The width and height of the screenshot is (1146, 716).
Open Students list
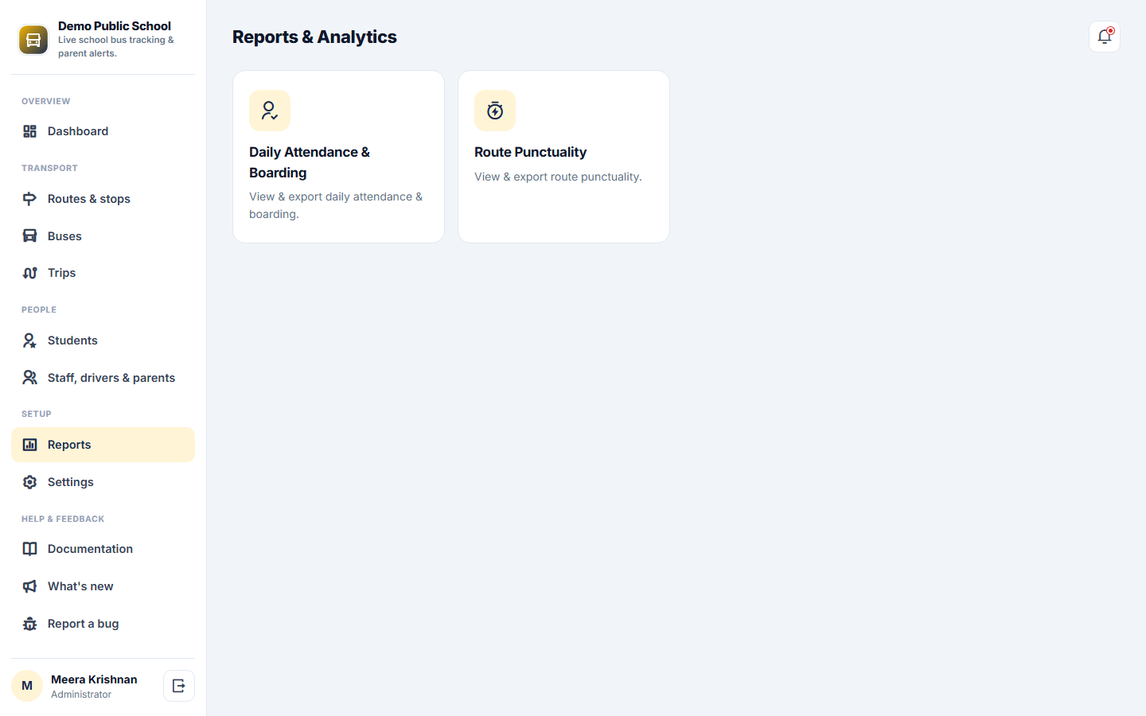pos(103,340)
